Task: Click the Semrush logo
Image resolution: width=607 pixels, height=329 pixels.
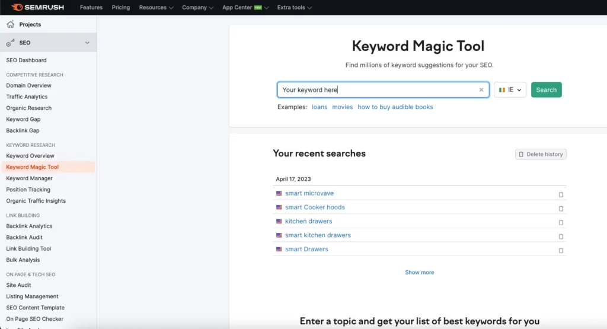Action: click(37, 7)
